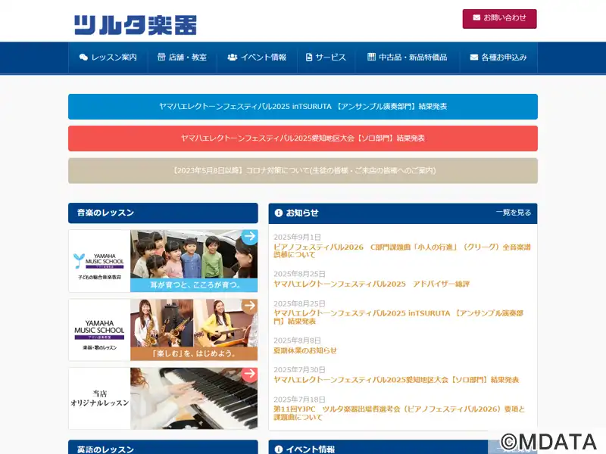Viewport: 606px width, 454px height.
Task: Open the イベント情報 navigation menu
Action: coord(257,58)
